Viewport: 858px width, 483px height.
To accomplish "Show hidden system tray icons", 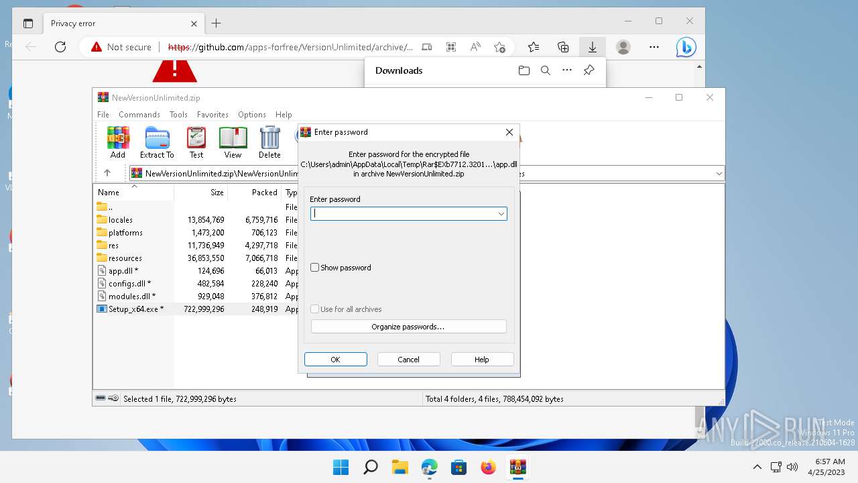I will (757, 467).
